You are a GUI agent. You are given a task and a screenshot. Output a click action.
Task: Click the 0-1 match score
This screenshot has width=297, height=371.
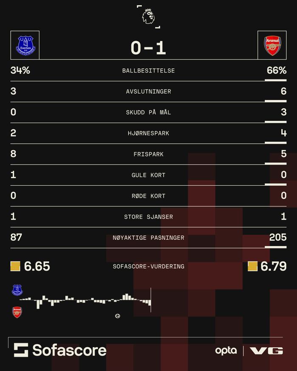click(x=148, y=48)
